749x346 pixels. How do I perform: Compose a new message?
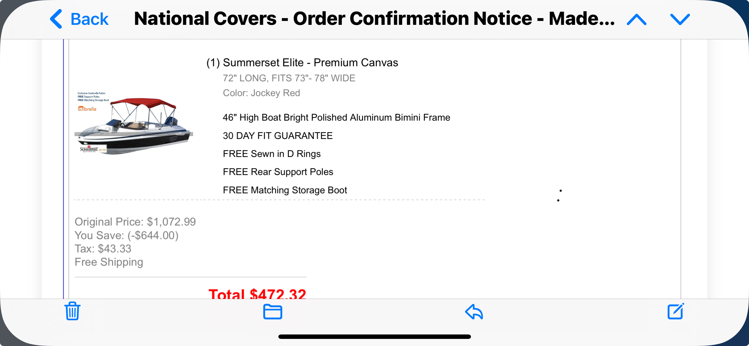(x=676, y=311)
